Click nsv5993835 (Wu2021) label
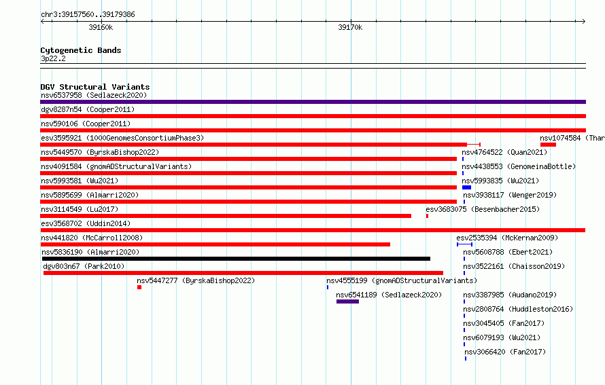Image resolution: width=605 pixels, height=385 pixels. (500, 181)
